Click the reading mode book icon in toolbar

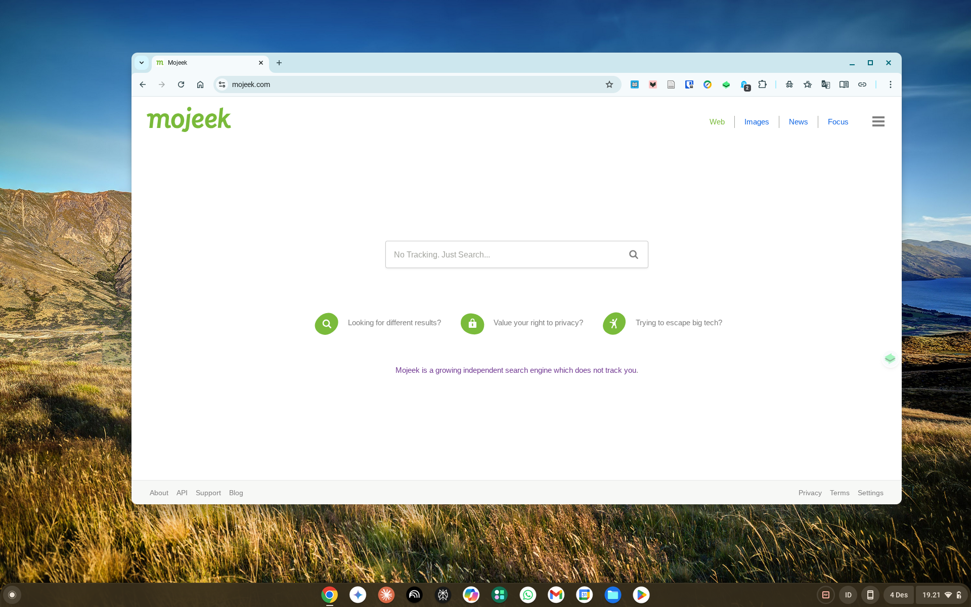[x=844, y=84]
